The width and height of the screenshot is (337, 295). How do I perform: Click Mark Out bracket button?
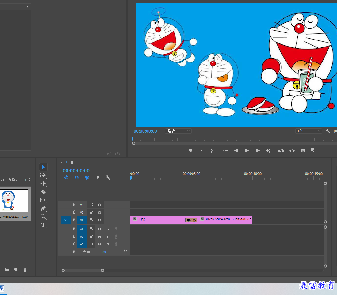tap(212, 151)
